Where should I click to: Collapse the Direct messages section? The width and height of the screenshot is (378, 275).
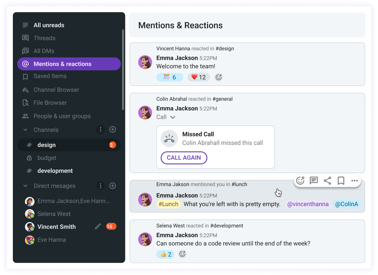[25, 186]
